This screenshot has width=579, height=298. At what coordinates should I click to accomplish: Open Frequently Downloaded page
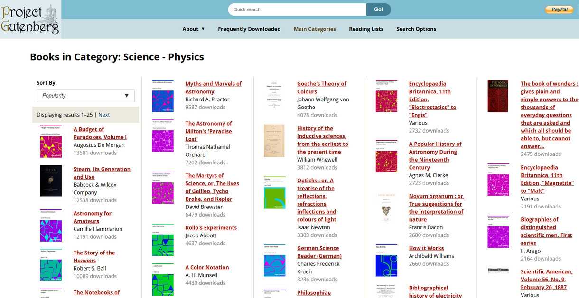click(249, 29)
